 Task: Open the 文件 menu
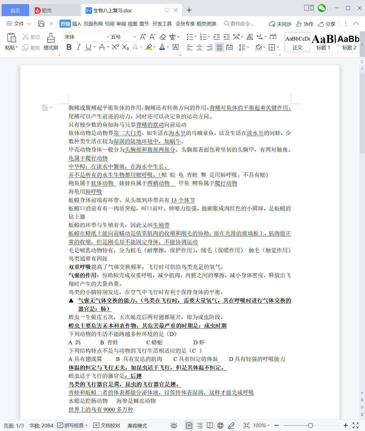click(18, 24)
